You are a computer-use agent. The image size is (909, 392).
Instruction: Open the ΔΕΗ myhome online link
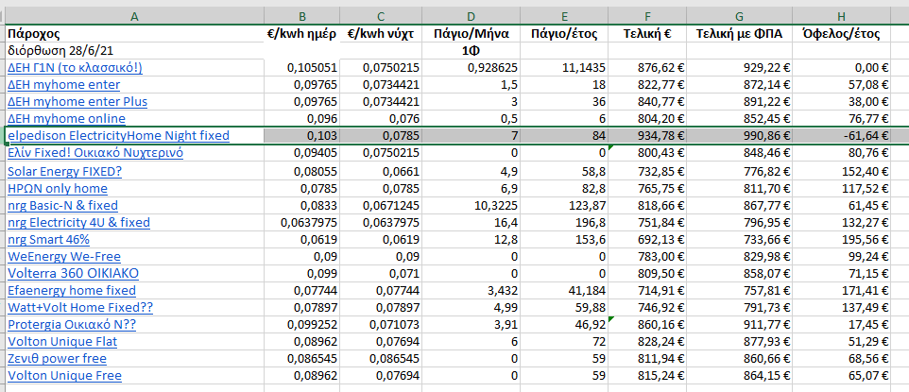[66, 119]
